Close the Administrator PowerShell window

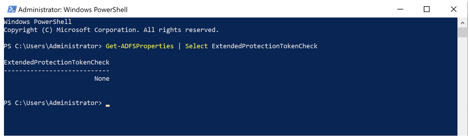(x=453, y=9)
